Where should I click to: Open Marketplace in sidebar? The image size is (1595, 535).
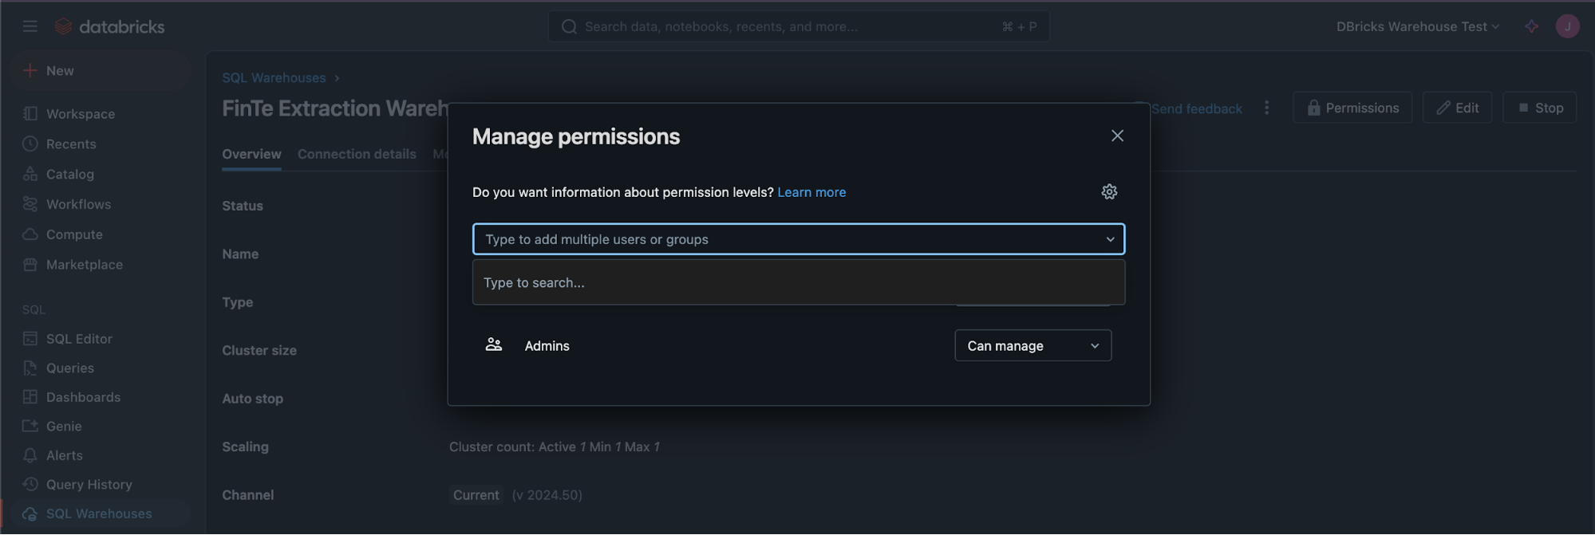point(85,265)
